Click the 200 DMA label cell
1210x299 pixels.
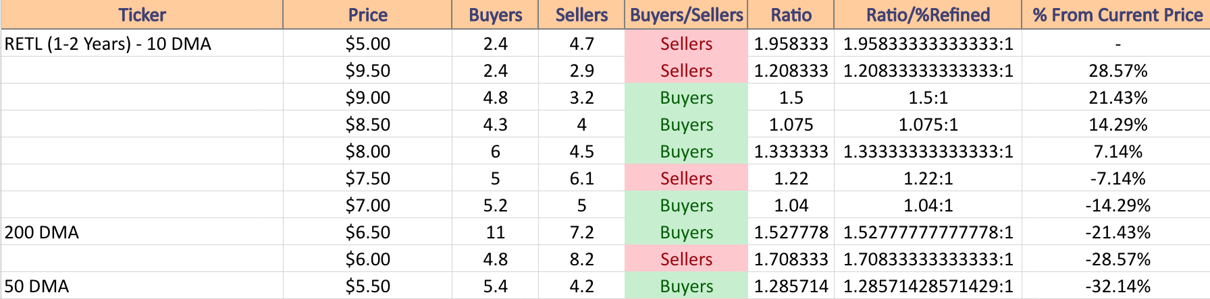coord(142,232)
